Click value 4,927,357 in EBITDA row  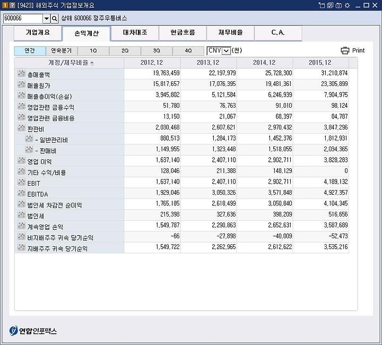coord(336,193)
